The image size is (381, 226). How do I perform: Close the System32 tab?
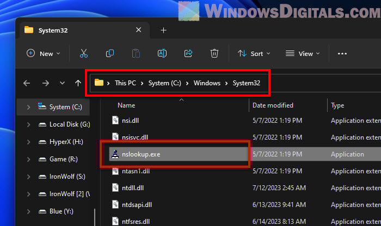point(138,30)
